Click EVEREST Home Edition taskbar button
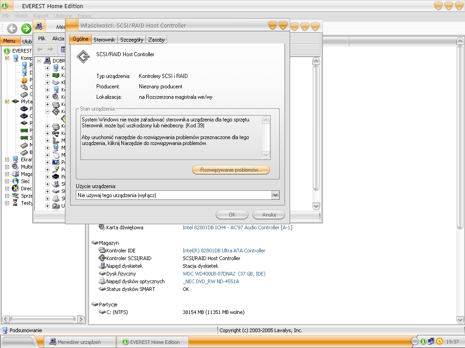Image resolution: width=465 pixels, height=348 pixels. point(152,342)
